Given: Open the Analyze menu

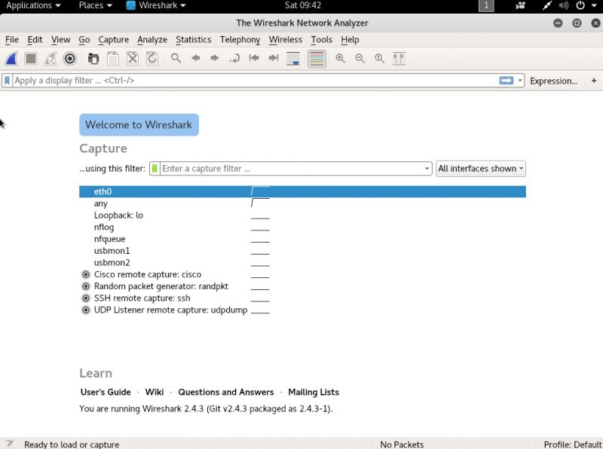Looking at the screenshot, I should pos(152,39).
